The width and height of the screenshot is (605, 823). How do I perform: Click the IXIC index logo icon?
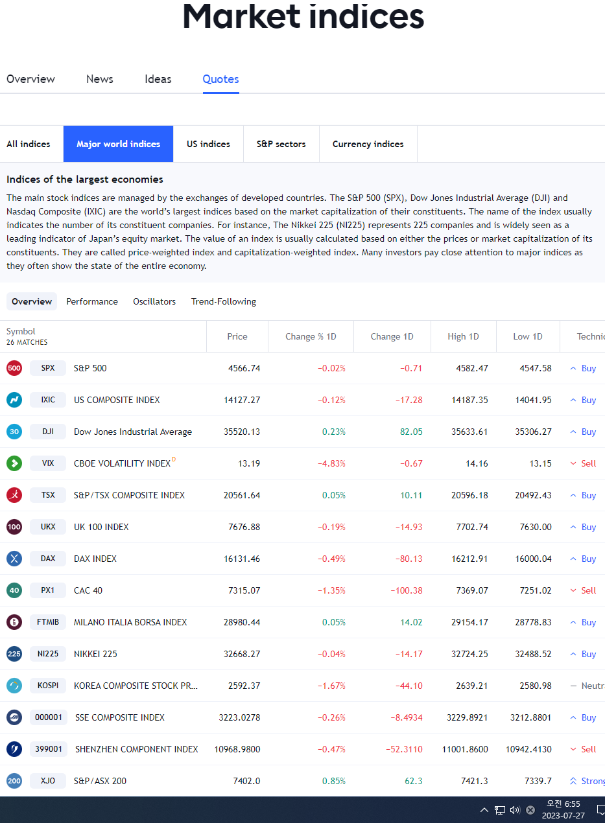(x=14, y=400)
